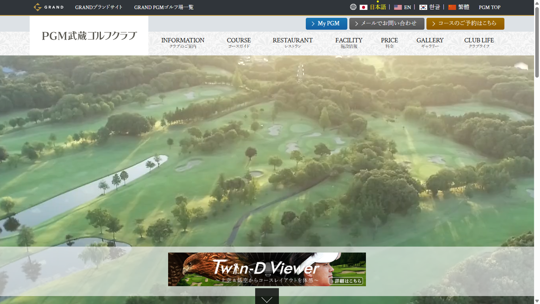Open the PRICE menu

click(390, 43)
